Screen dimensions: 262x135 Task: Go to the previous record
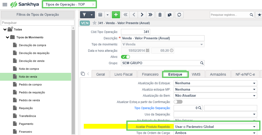(134, 15)
